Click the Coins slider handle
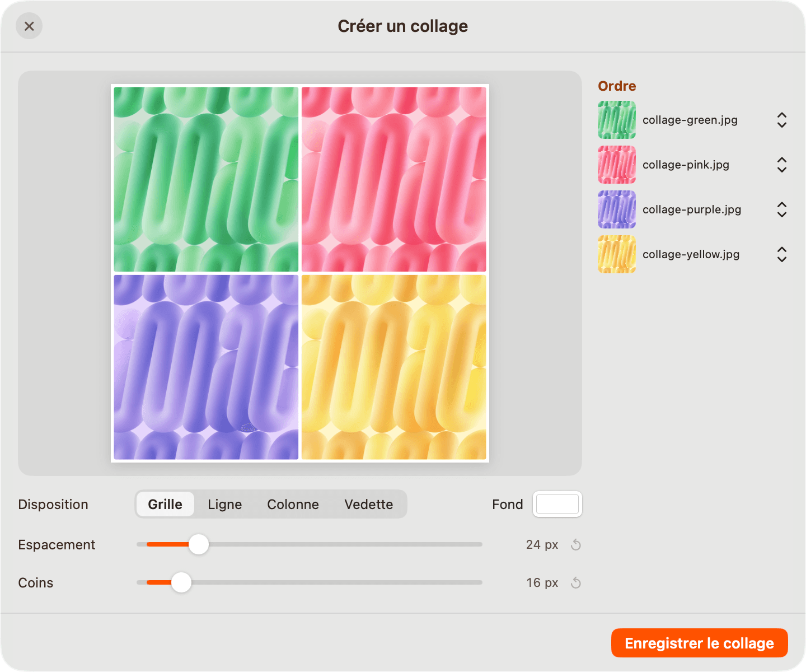This screenshot has width=806, height=672. [181, 582]
